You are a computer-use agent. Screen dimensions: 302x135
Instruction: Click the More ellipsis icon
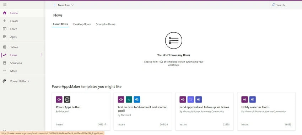[5, 71]
